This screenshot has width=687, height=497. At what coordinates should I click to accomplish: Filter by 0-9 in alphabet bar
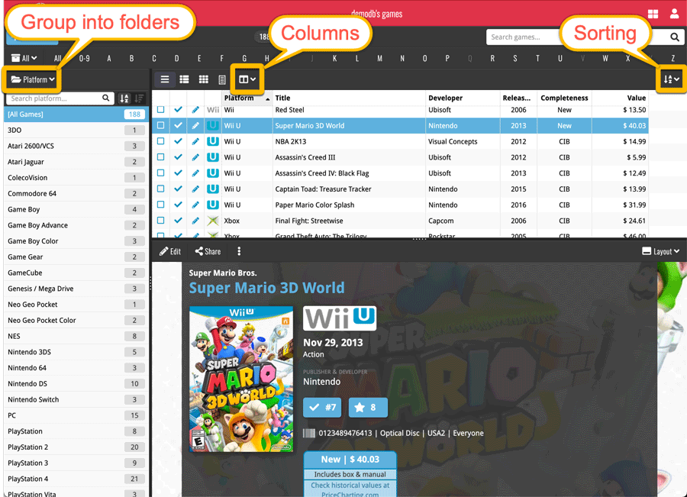point(85,58)
